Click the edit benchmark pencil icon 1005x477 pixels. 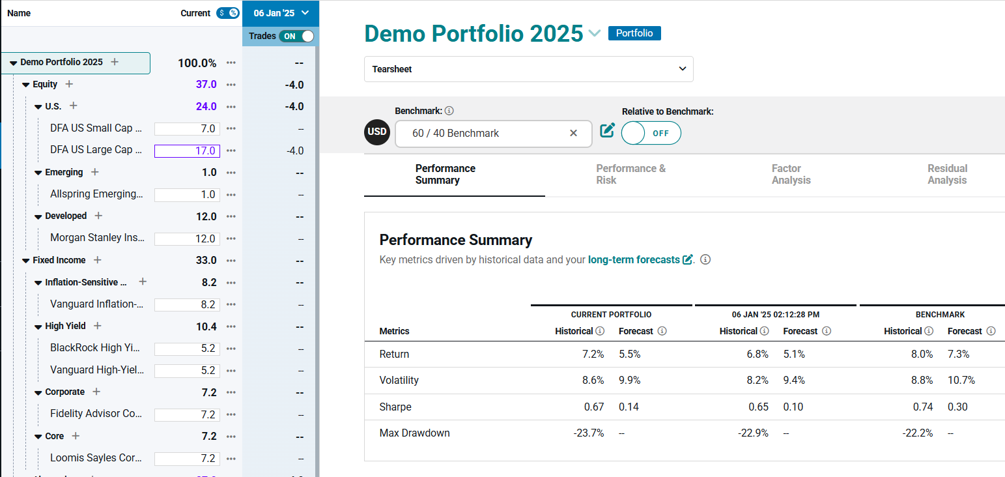(x=607, y=130)
